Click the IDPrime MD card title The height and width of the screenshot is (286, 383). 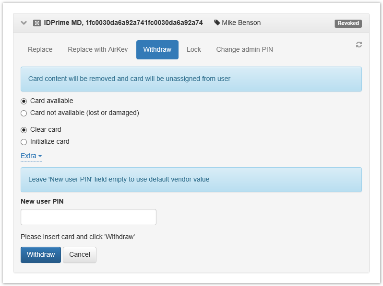click(x=123, y=23)
